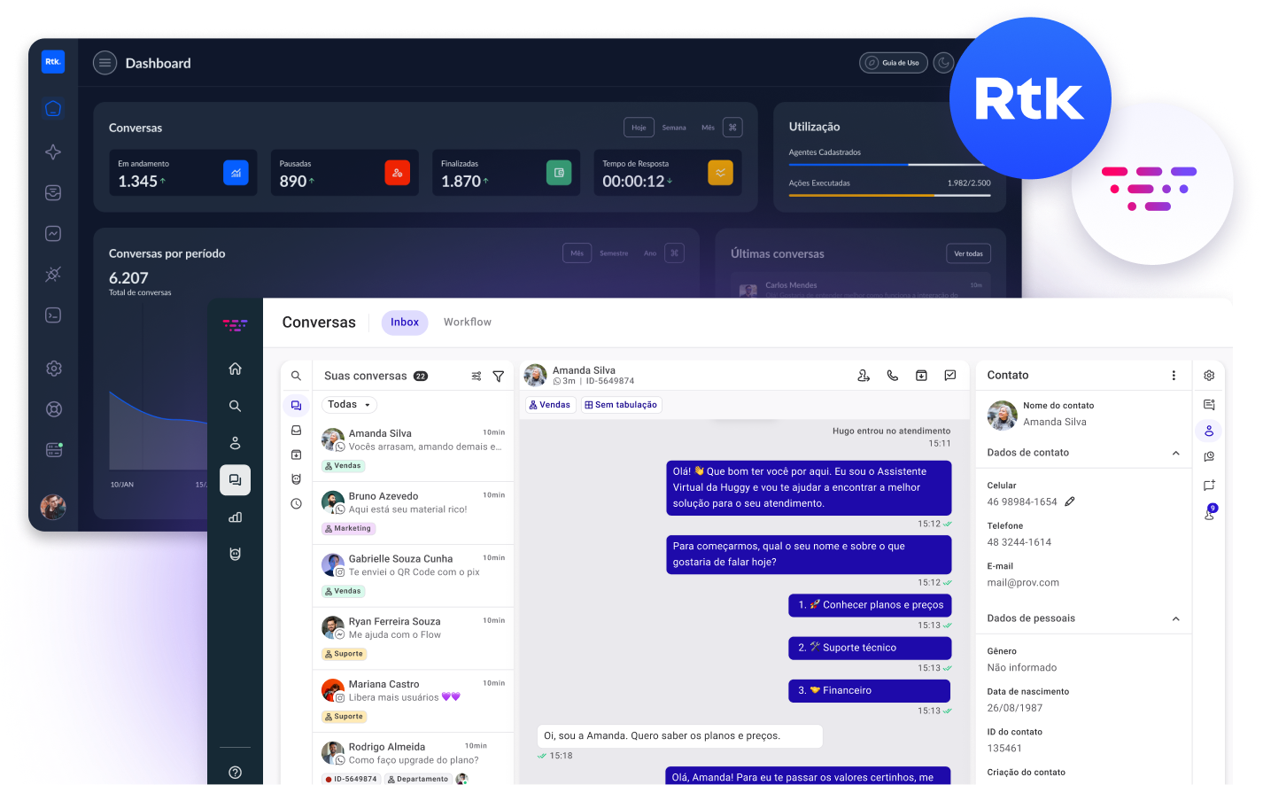Open Amanda Silva conversation in list

point(413,450)
